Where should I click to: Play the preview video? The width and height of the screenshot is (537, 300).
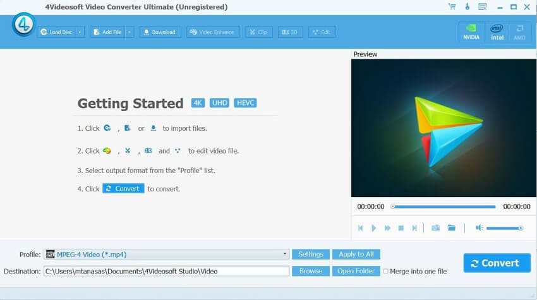tap(373, 228)
